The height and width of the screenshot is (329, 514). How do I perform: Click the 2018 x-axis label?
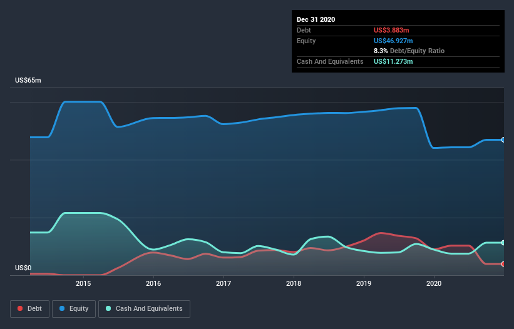pos(294,283)
